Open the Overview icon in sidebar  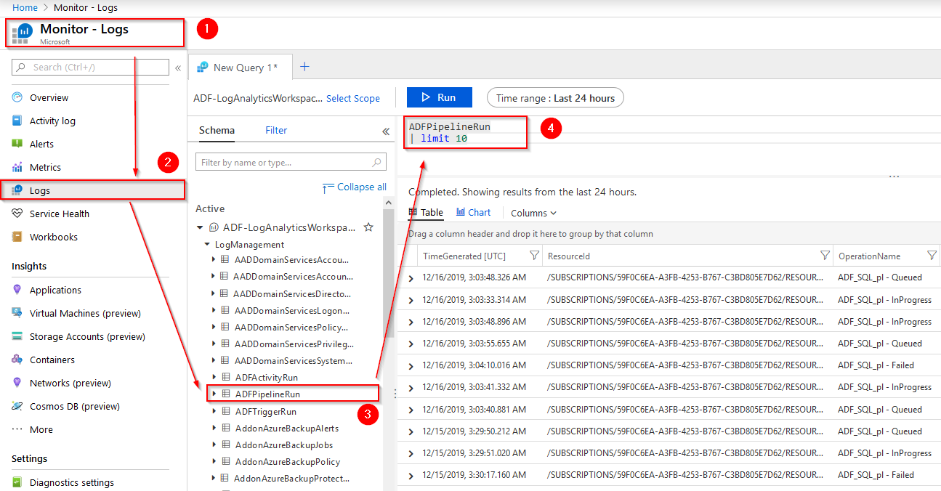[x=17, y=97]
